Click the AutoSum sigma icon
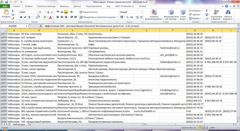The image size is (240, 131). 207,10
